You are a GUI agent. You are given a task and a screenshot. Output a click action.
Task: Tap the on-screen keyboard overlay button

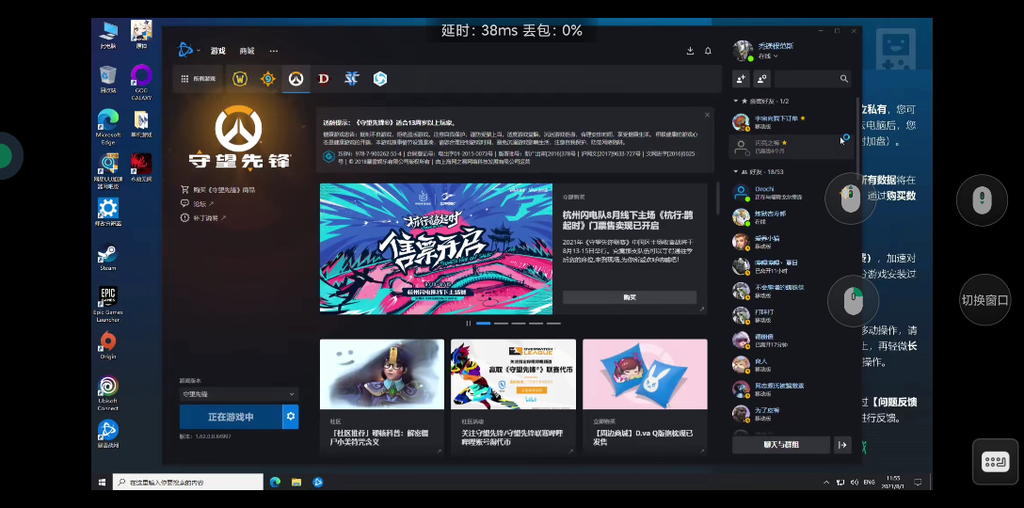pos(995,462)
